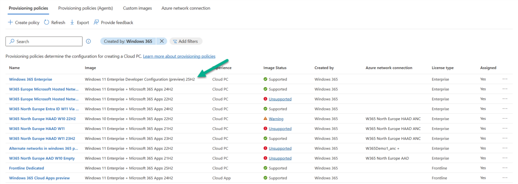Click Cloud App experience cell

222,178
